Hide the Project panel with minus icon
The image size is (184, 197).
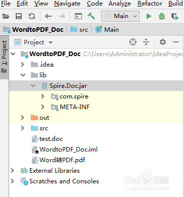(x=176, y=42)
